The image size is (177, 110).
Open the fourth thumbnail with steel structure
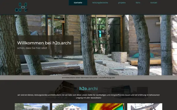[x=145, y=107]
